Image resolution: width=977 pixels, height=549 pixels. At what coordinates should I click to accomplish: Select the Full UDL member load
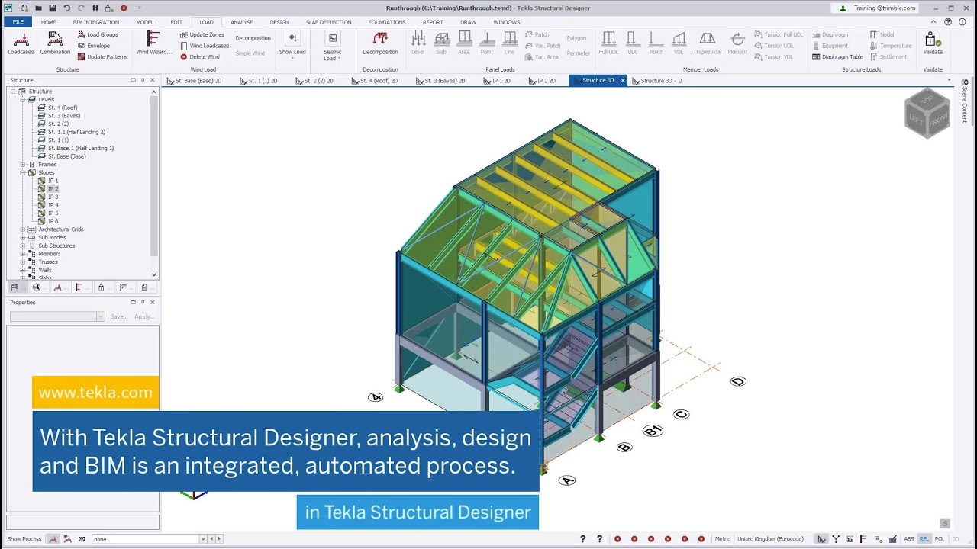(x=608, y=43)
